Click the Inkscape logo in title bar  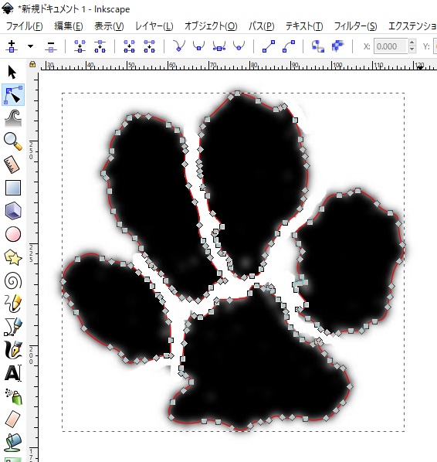click(x=8, y=8)
